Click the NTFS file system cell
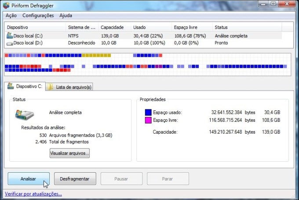This screenshot has width=299, height=200. coord(73,36)
